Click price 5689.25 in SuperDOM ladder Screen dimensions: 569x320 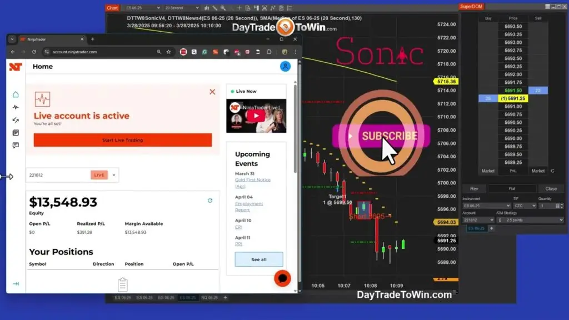tap(513, 163)
